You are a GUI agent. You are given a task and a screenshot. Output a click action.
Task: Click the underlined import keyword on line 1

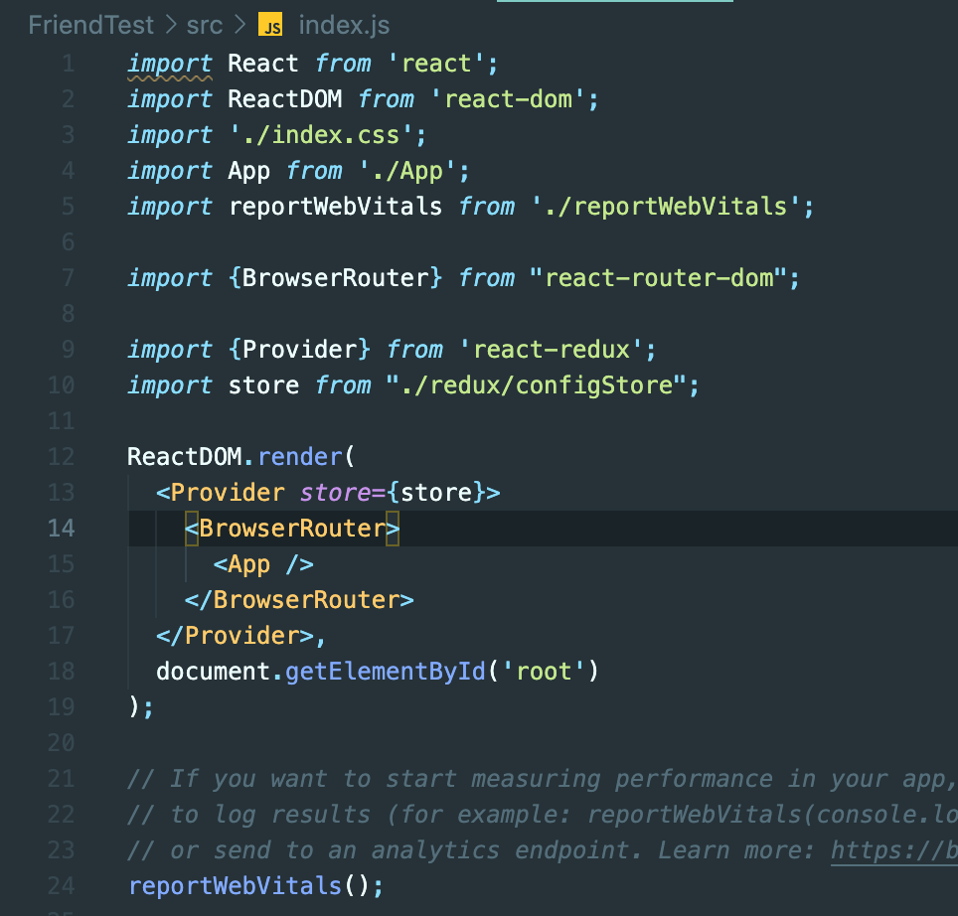click(170, 64)
